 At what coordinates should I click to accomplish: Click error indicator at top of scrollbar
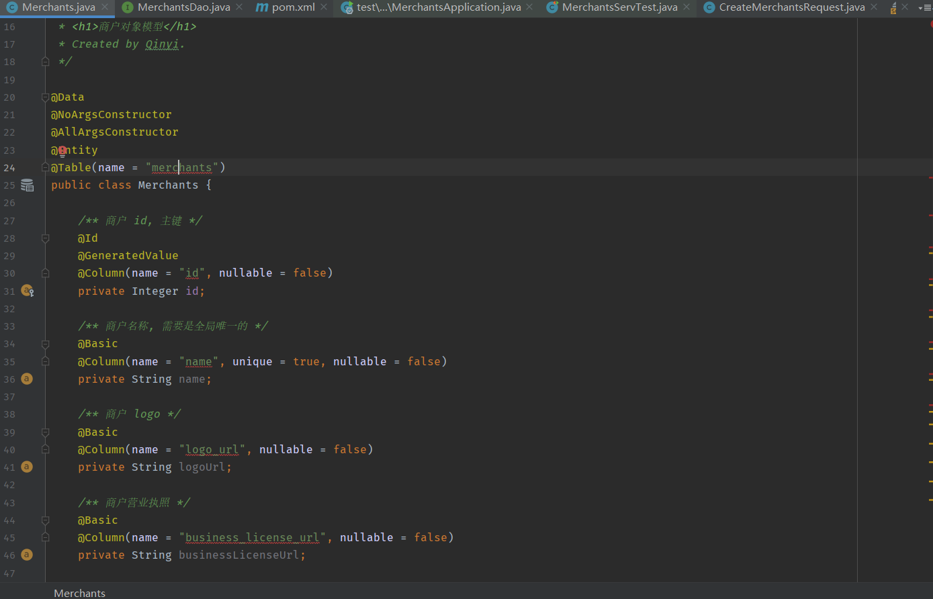(x=930, y=24)
